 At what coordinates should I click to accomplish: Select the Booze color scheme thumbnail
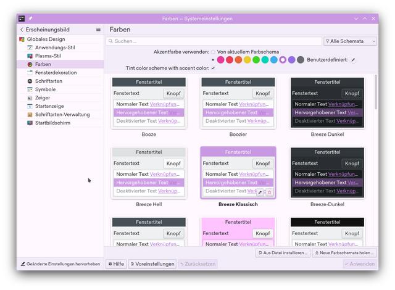click(149, 102)
